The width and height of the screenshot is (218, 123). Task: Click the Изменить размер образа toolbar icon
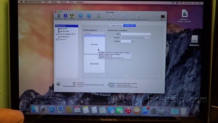tap(138, 16)
